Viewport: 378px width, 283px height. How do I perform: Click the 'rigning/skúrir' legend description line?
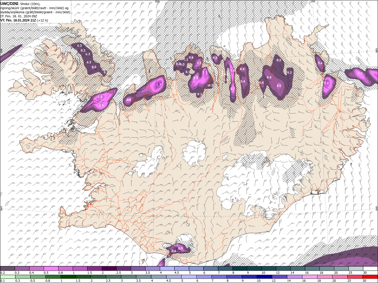pyautogui.click(x=34, y=8)
